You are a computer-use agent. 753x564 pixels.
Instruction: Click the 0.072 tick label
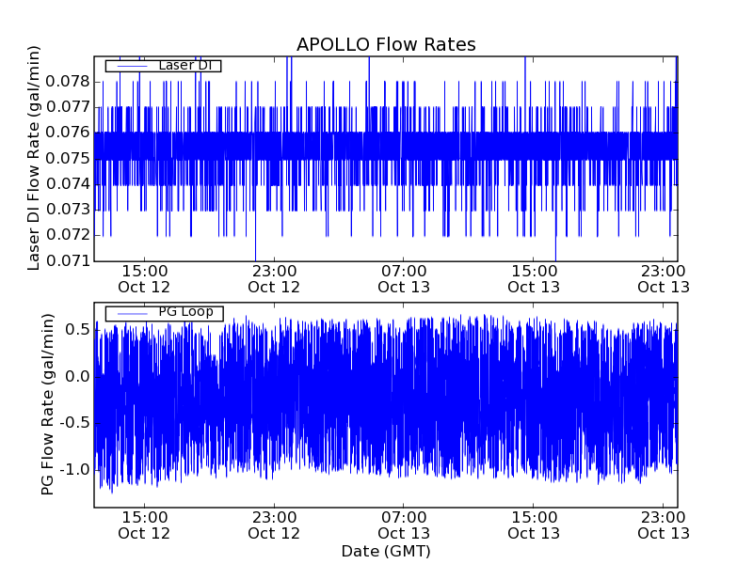click(x=68, y=235)
